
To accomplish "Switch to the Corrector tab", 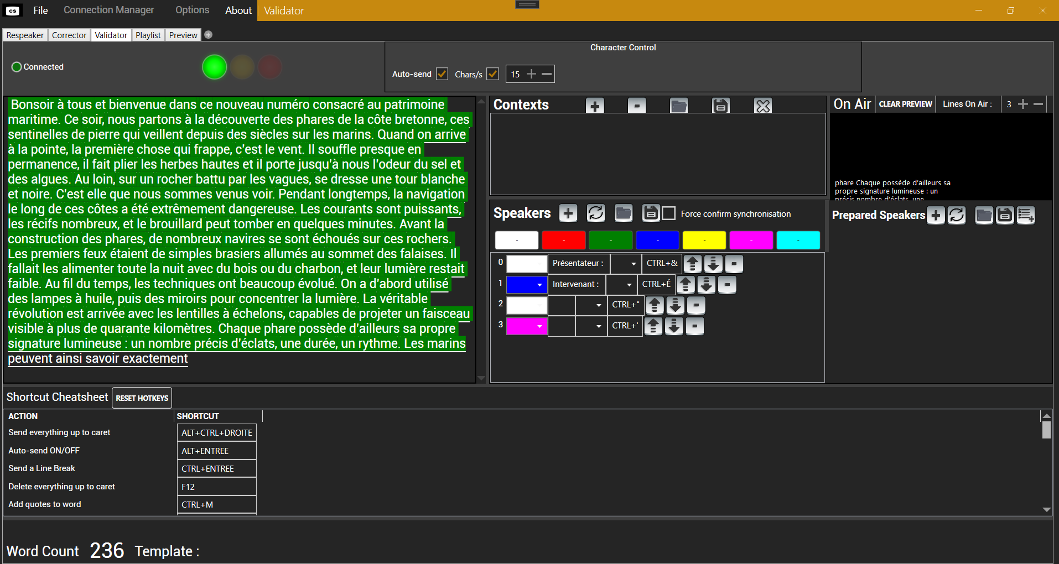I will pyautogui.click(x=69, y=35).
